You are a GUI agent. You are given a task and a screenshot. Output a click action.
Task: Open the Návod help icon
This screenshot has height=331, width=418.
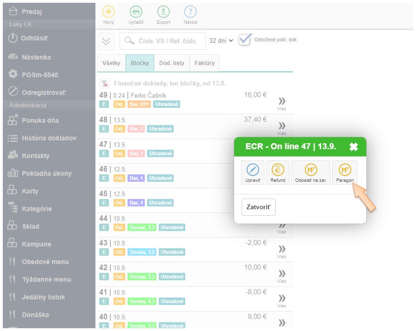(190, 13)
